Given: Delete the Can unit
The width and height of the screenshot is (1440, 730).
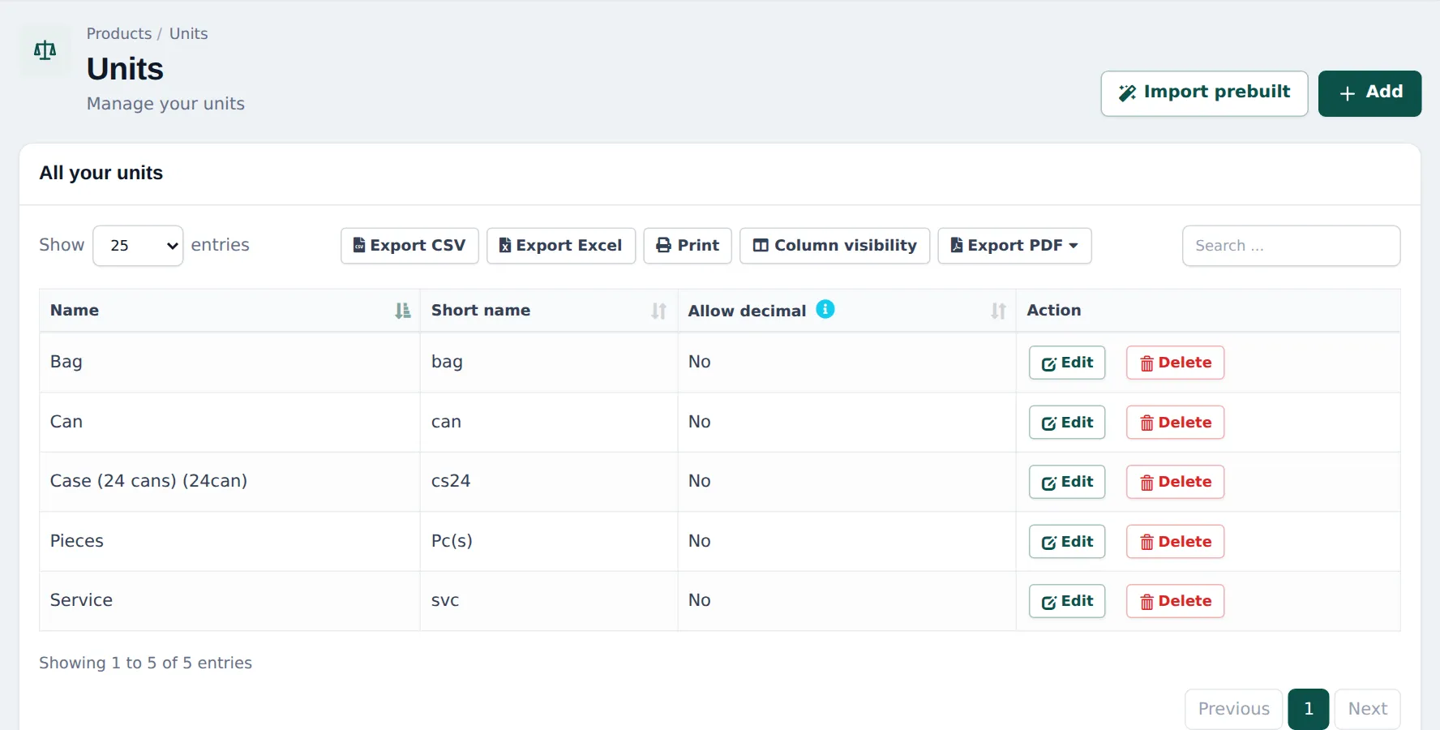Looking at the screenshot, I should pos(1175,423).
